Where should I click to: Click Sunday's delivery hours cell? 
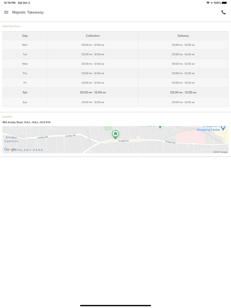[183, 102]
